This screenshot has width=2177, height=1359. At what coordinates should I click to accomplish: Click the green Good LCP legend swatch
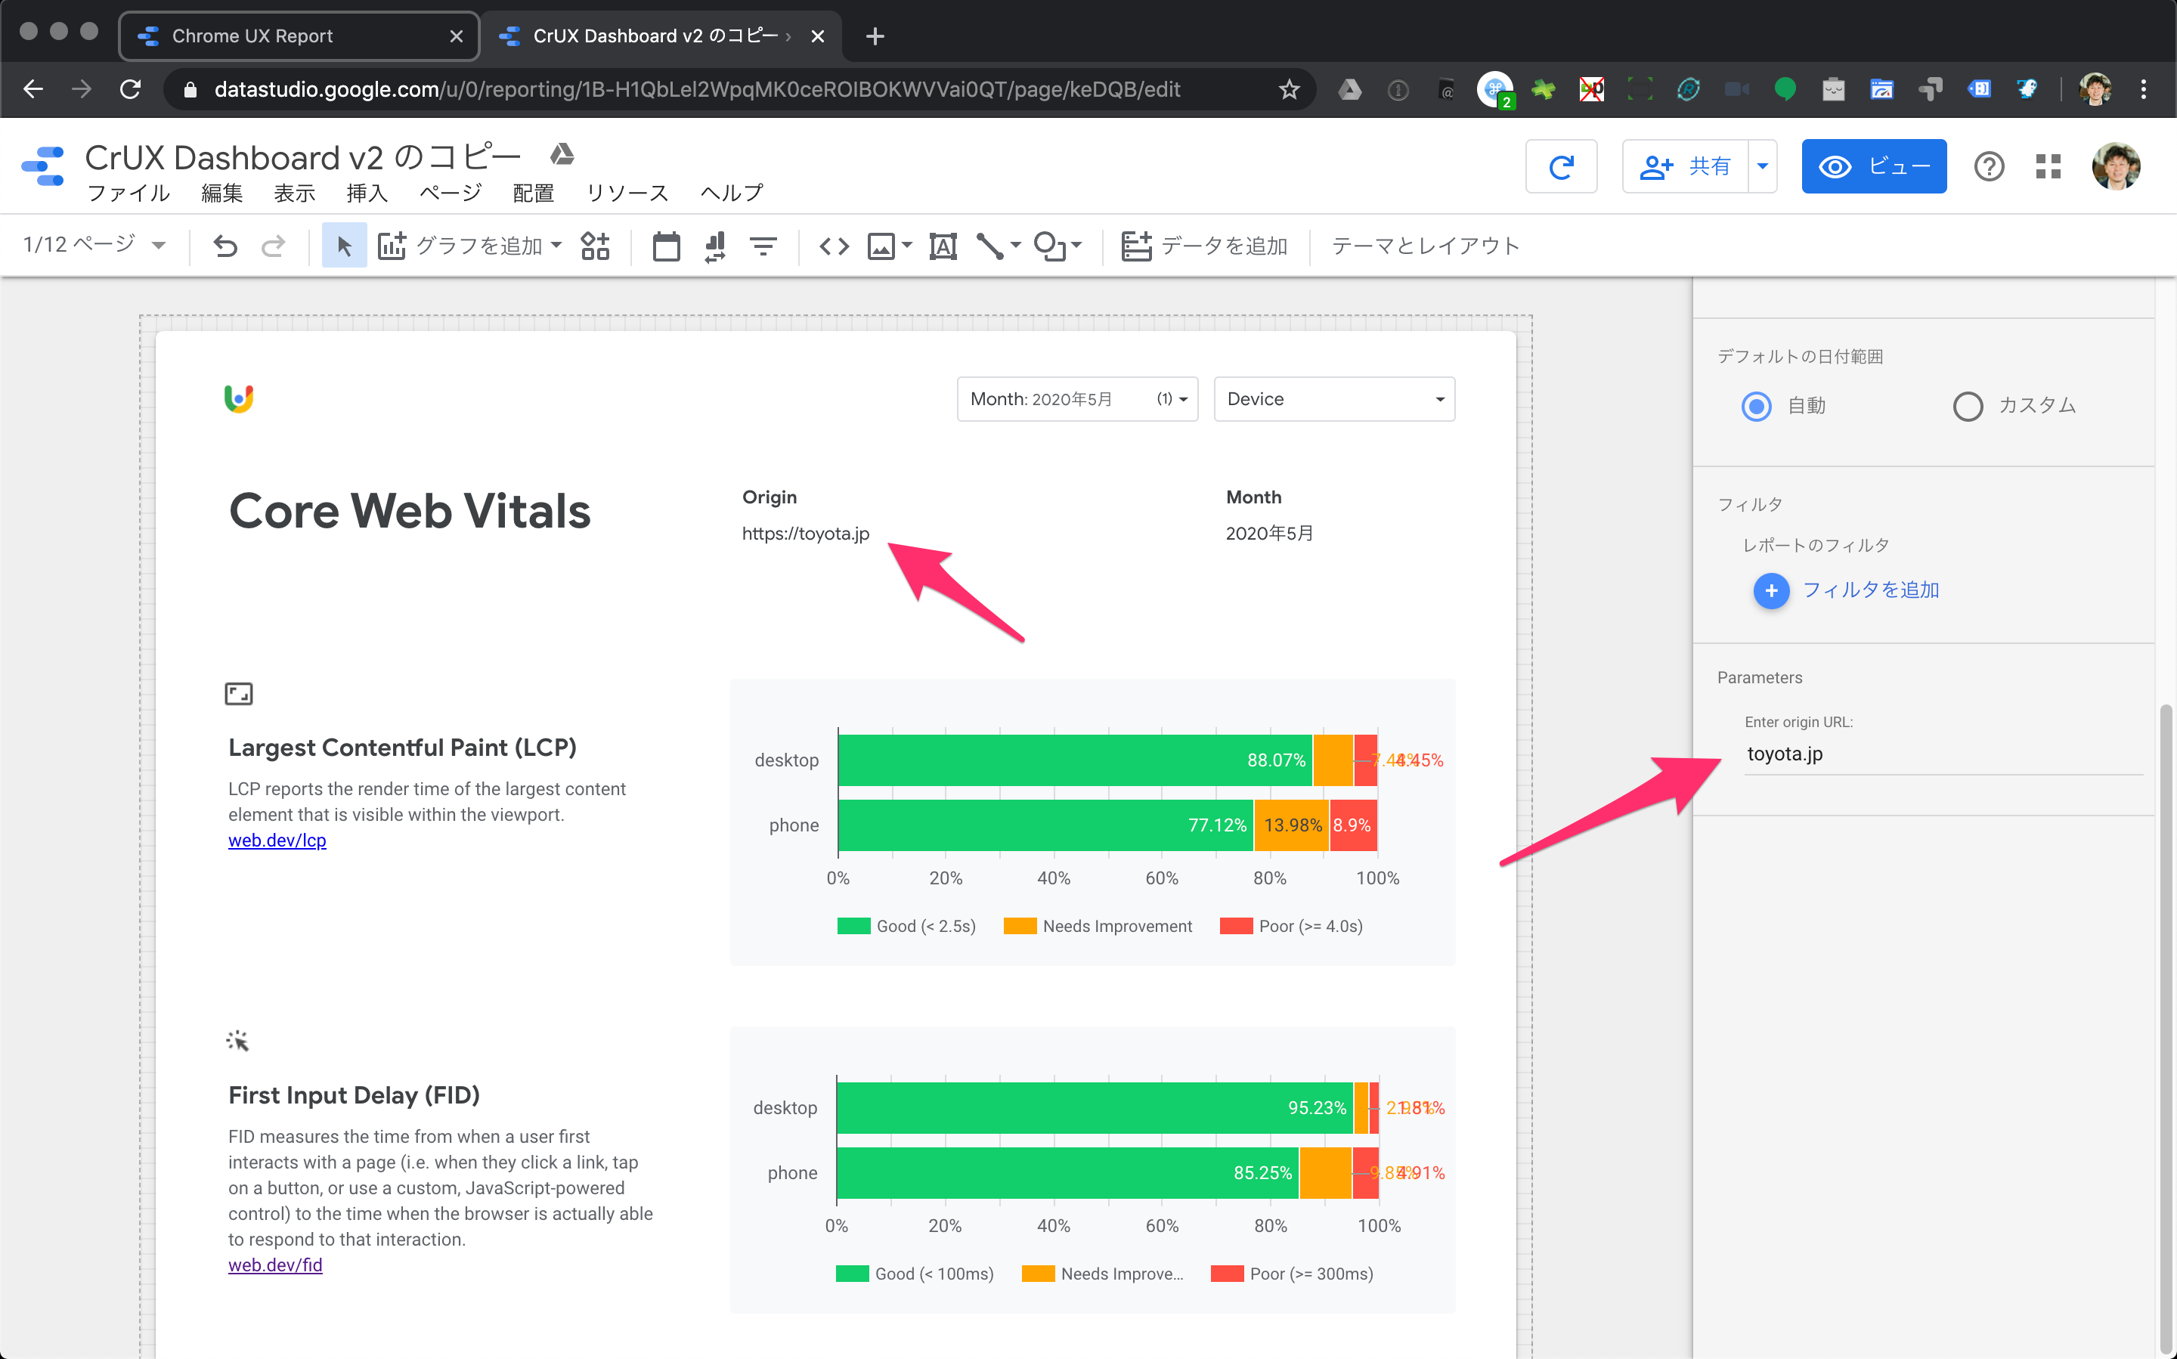click(x=853, y=926)
